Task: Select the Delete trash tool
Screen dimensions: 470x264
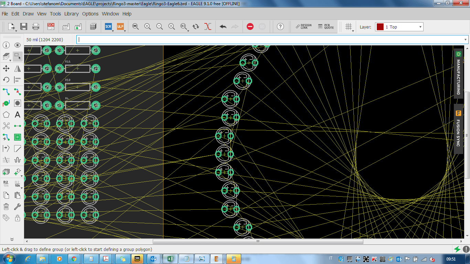Action: tap(6, 207)
